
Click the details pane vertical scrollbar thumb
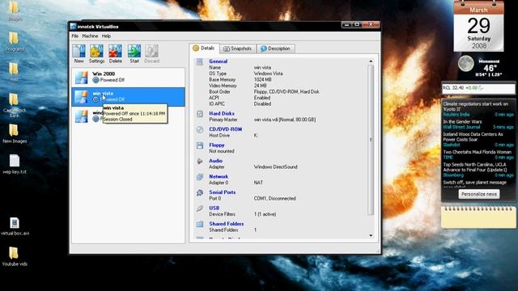(371, 140)
